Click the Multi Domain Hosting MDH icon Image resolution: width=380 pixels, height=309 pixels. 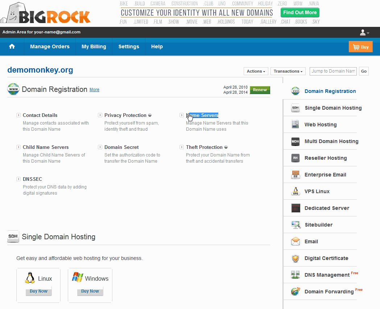tap(296, 141)
